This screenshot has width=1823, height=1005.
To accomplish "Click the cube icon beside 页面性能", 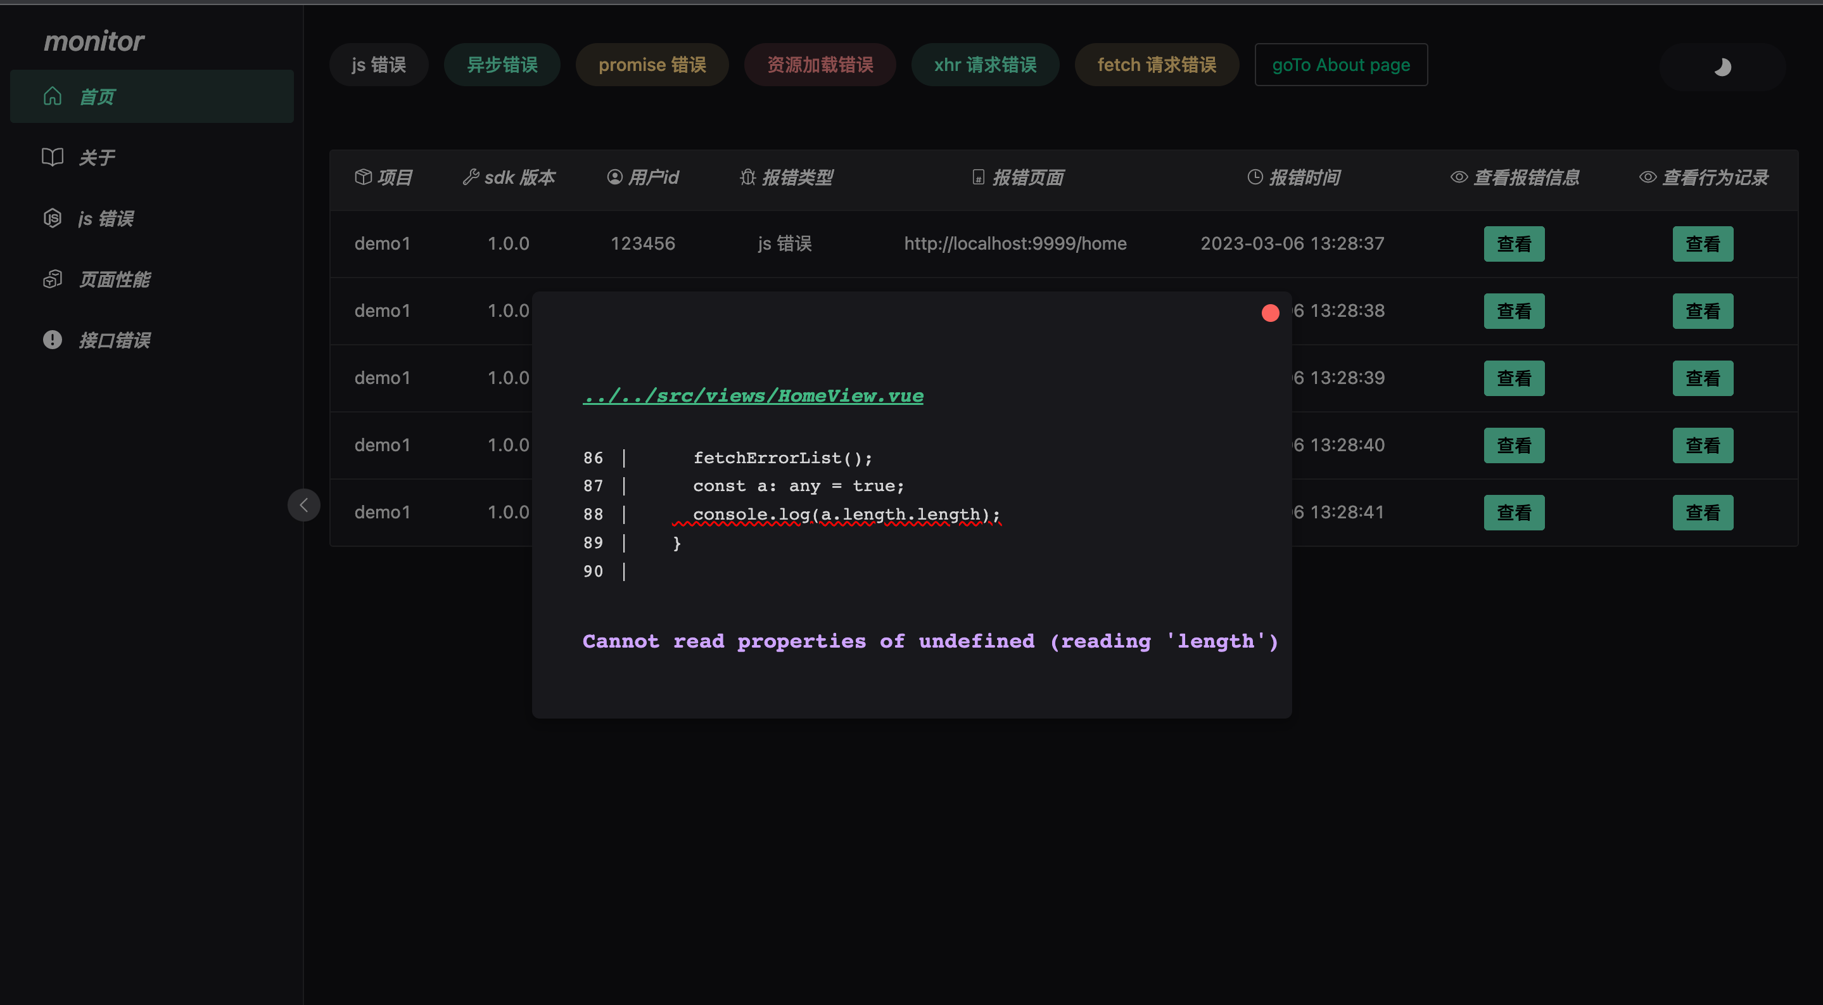I will pos(53,279).
